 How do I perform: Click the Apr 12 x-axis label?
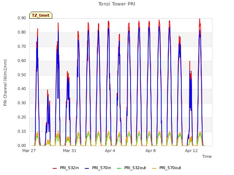point(191,151)
